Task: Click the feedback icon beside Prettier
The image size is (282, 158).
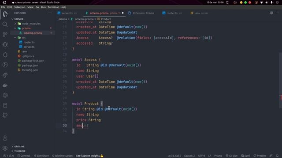Action: click(x=271, y=156)
